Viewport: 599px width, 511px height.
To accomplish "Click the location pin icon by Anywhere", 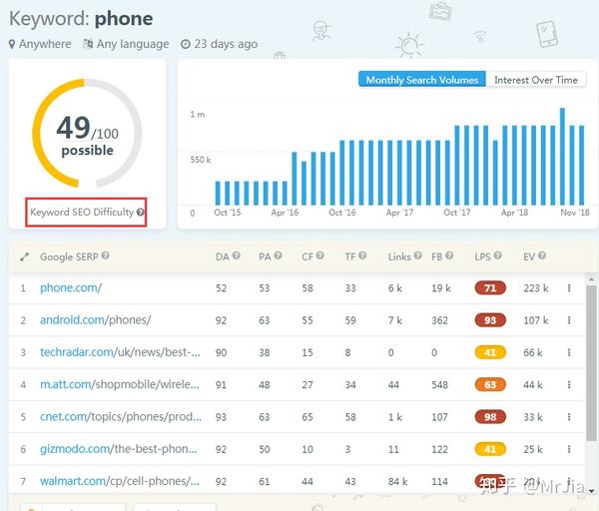I will (12, 44).
